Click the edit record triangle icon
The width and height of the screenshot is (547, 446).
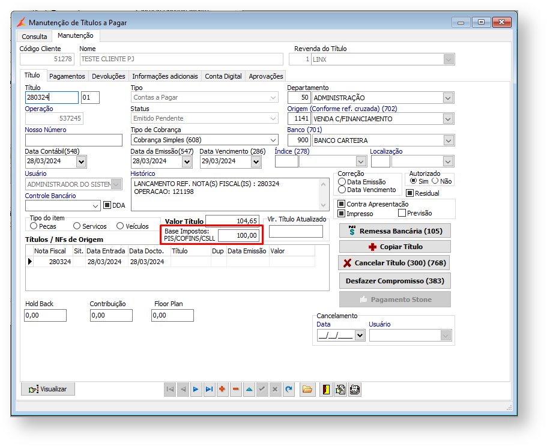(x=249, y=390)
